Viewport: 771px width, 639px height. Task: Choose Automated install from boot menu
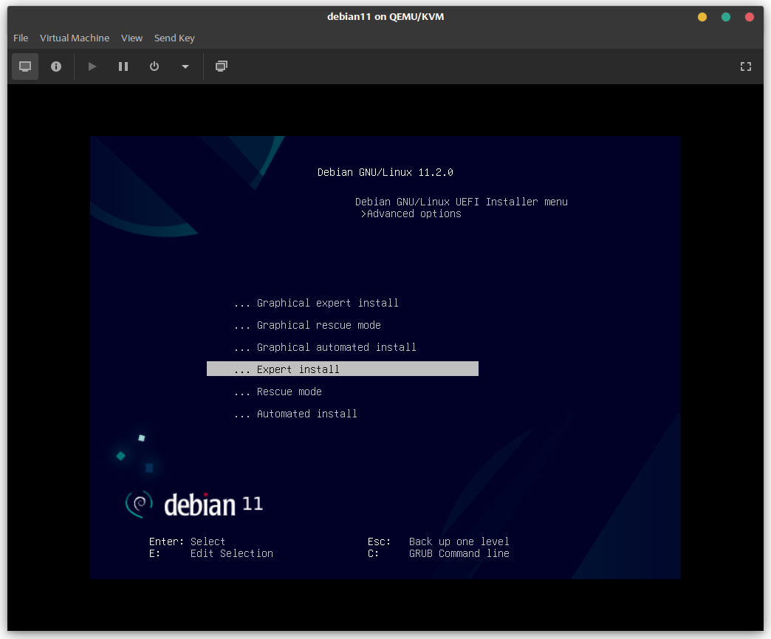click(x=306, y=414)
